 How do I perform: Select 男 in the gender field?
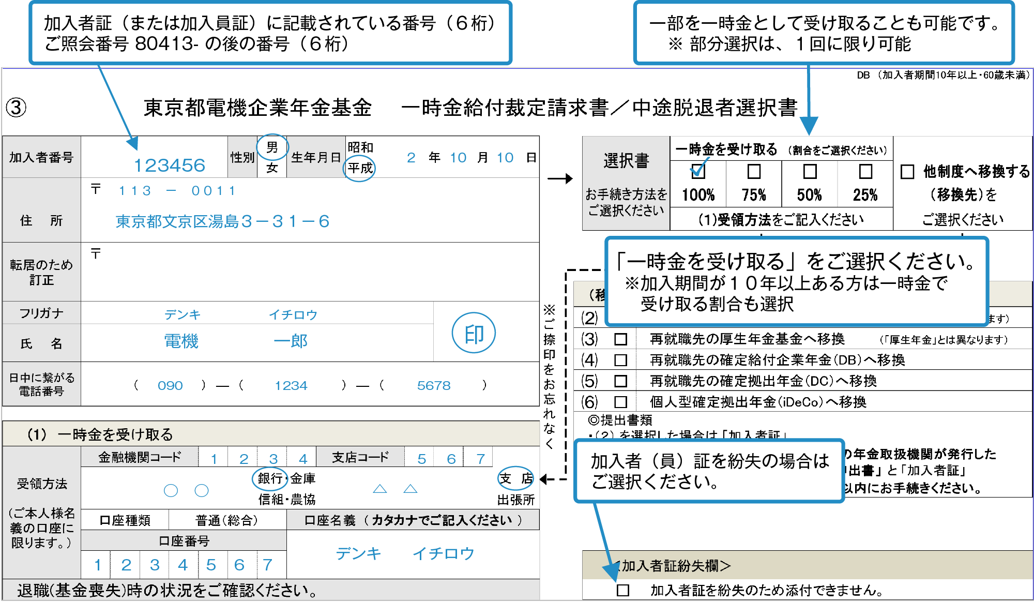tap(272, 147)
